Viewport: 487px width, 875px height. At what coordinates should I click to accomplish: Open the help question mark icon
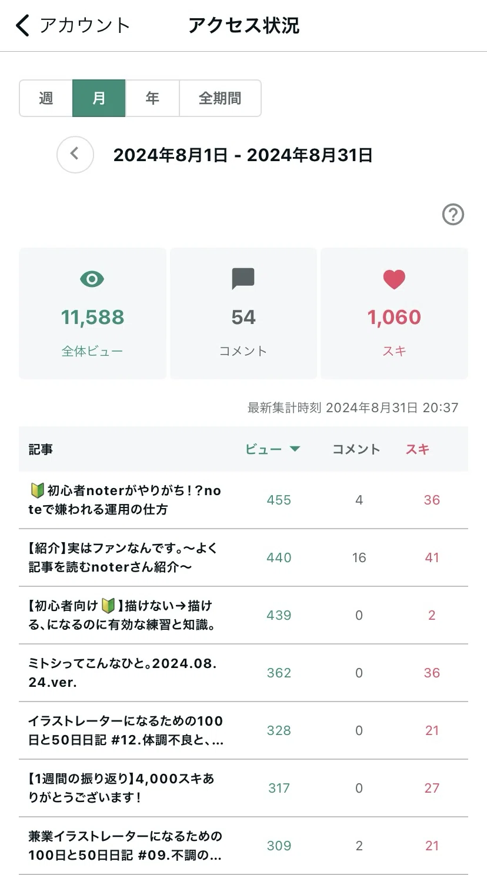click(x=453, y=215)
